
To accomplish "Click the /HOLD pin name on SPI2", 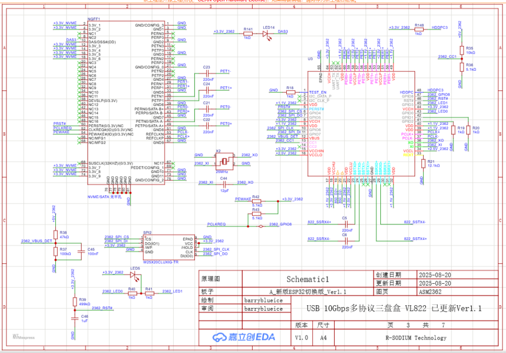I will pos(187,248).
